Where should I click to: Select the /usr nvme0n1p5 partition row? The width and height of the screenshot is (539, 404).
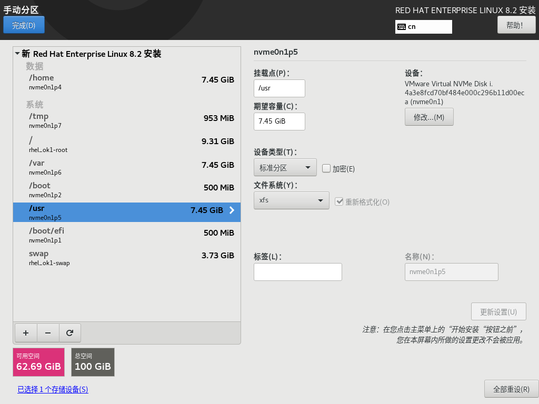click(x=127, y=213)
